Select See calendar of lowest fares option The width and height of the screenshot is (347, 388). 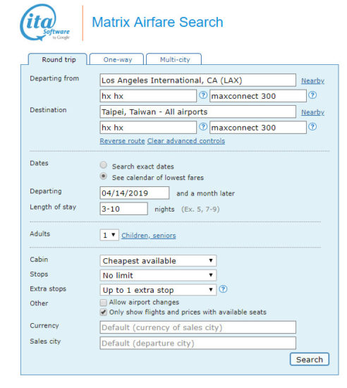point(104,176)
